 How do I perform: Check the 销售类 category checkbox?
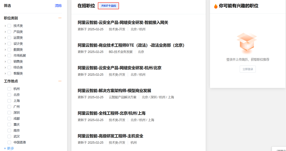pyautogui.click(x=9, y=61)
